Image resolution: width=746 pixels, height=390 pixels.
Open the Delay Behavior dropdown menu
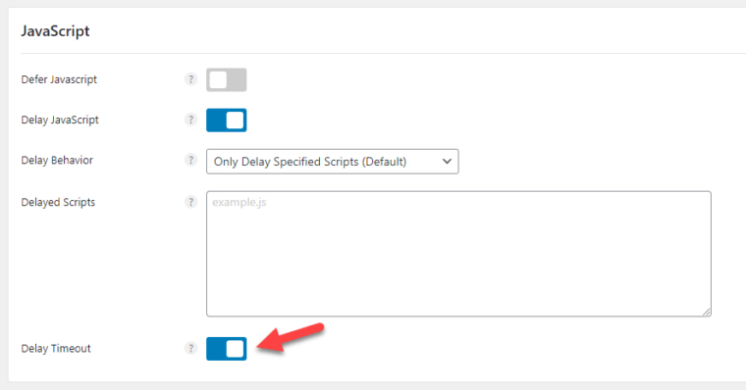(333, 162)
